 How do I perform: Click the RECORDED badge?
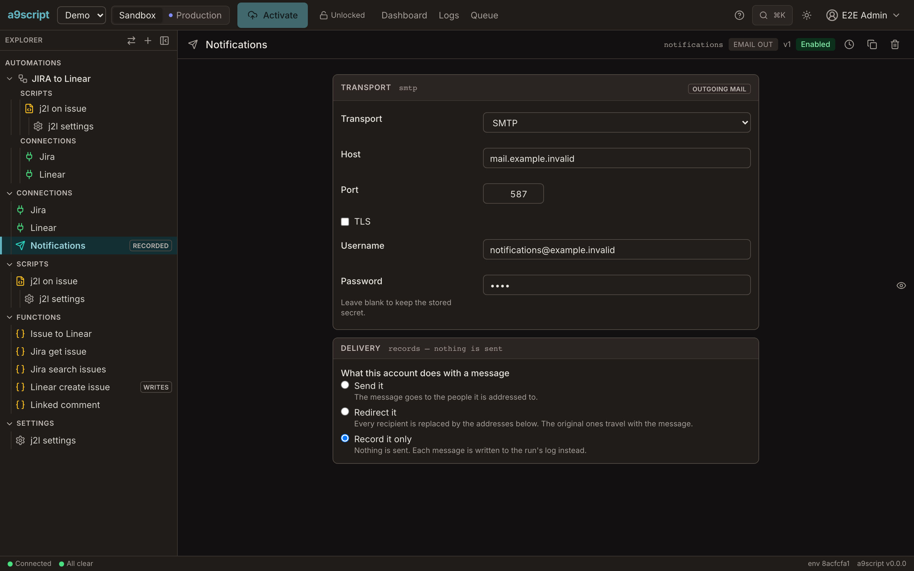tap(150, 246)
